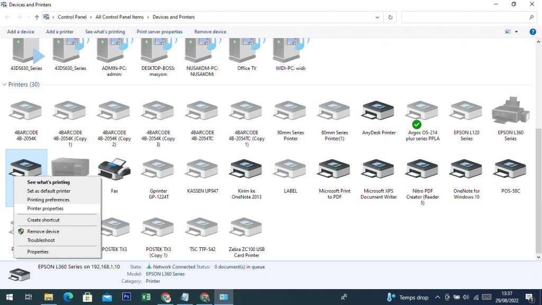Collapse the Printers (30) group
The height and width of the screenshot is (305, 542).
click(x=4, y=84)
